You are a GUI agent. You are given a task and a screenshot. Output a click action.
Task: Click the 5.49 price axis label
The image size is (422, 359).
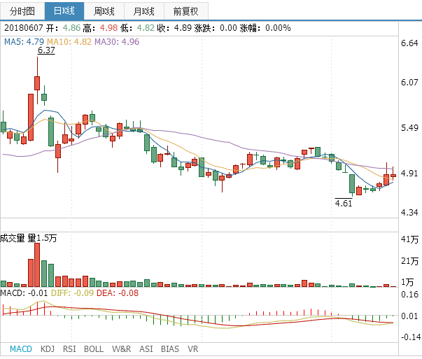(x=409, y=128)
